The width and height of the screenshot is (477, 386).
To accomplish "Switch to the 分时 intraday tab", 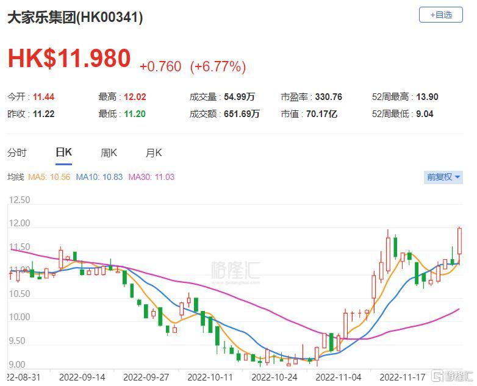I will [17, 152].
